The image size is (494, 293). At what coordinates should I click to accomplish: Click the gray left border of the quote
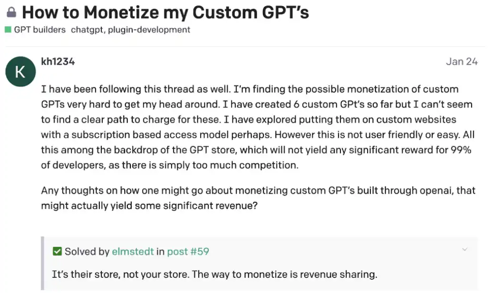tap(42, 263)
